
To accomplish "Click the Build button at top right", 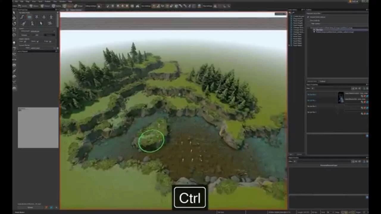I will click(x=354, y=1).
